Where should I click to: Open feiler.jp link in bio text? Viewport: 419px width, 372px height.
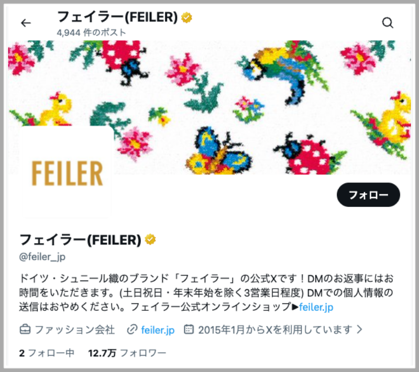[x=316, y=307]
